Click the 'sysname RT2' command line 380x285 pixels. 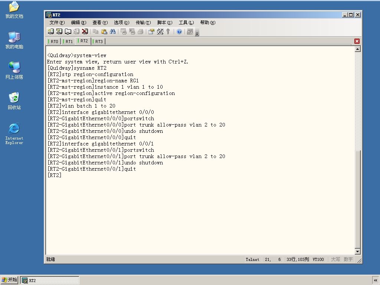coord(77,68)
